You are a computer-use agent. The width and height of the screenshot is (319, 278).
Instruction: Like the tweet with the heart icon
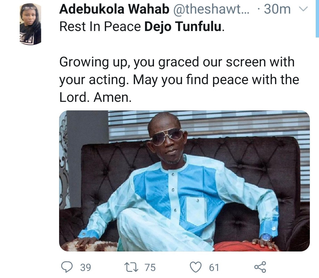click(195, 267)
